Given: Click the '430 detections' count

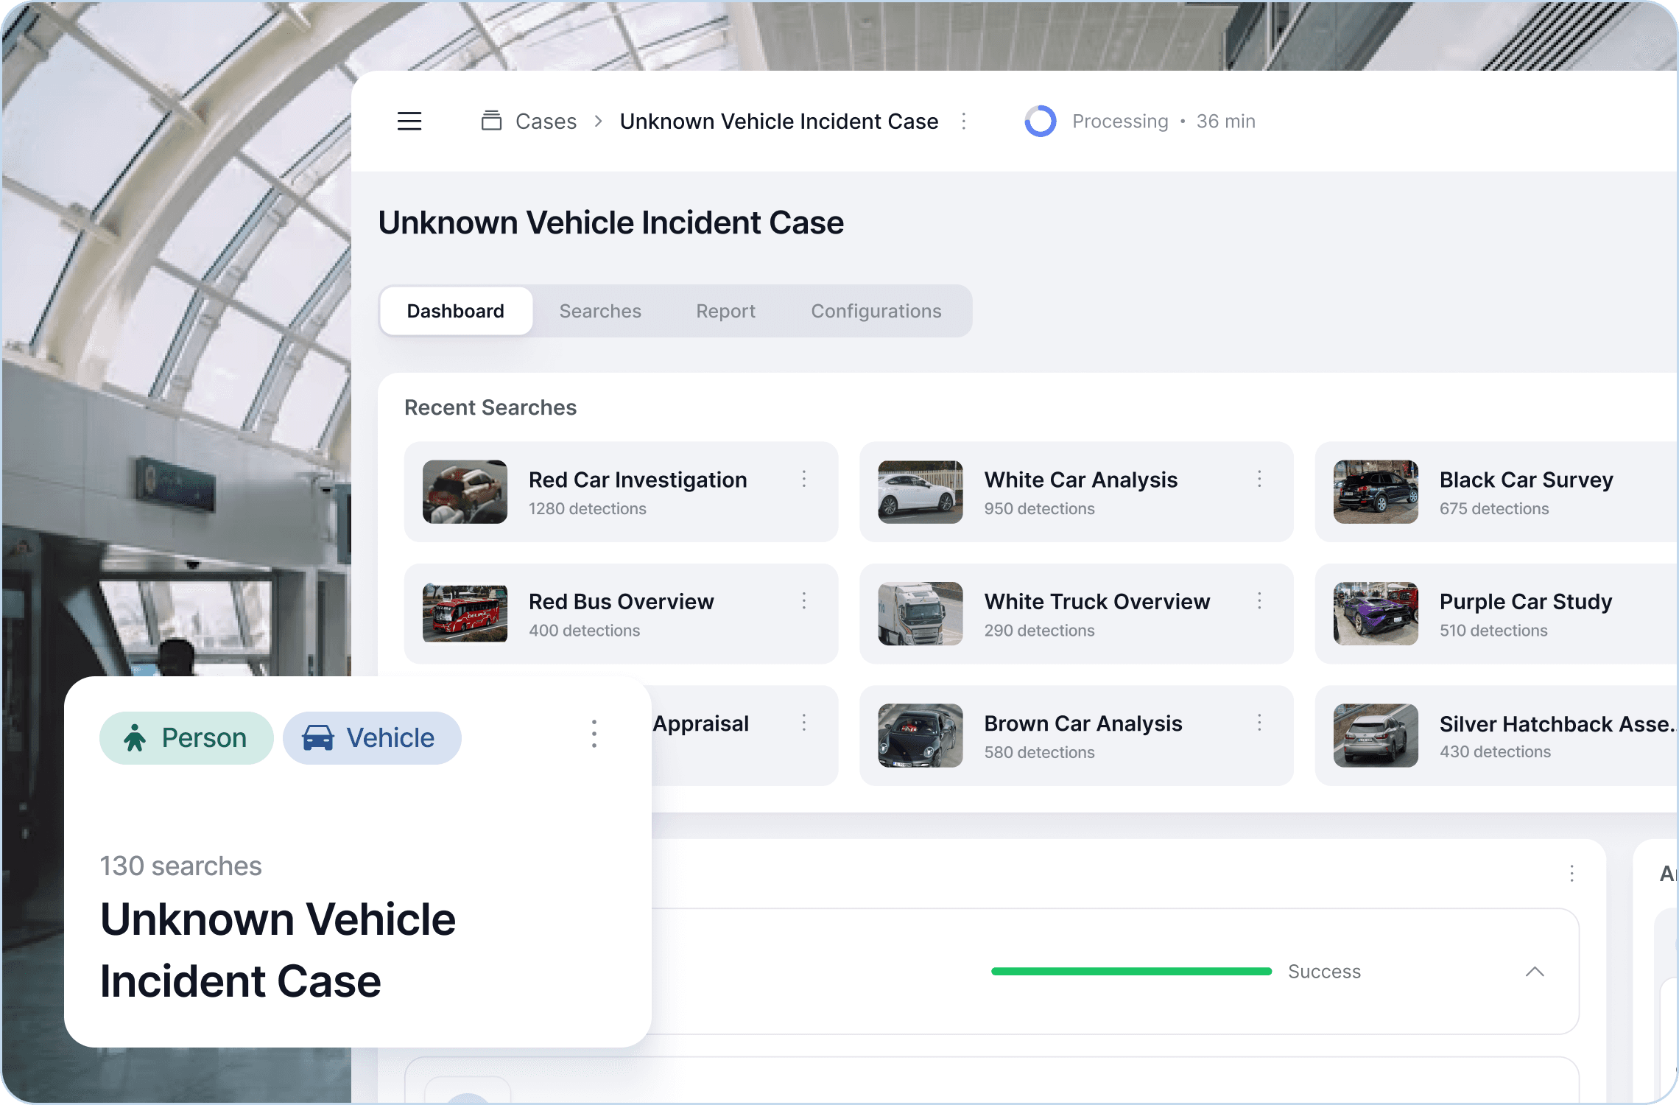Looking at the screenshot, I should pos(1495,752).
